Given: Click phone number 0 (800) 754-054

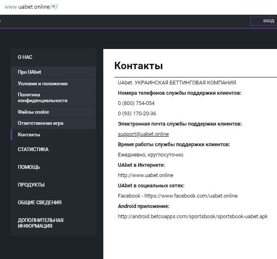Looking at the screenshot, I should 136,103.
